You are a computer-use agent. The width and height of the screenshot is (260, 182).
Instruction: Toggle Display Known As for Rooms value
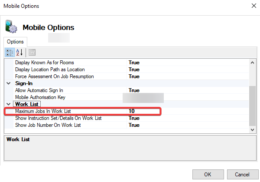tap(133, 63)
